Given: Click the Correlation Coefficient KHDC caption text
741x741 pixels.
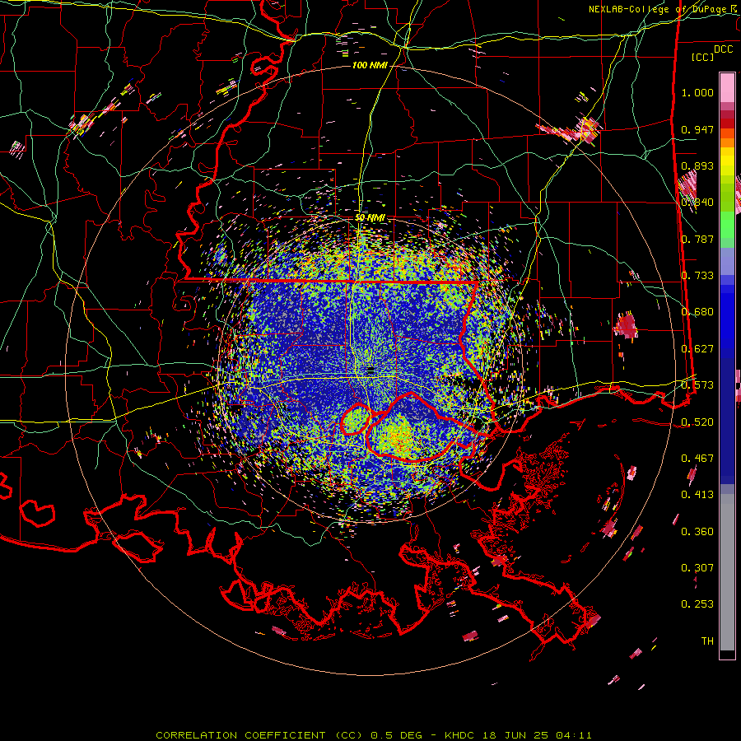Looking at the screenshot, I should [x=373, y=735].
